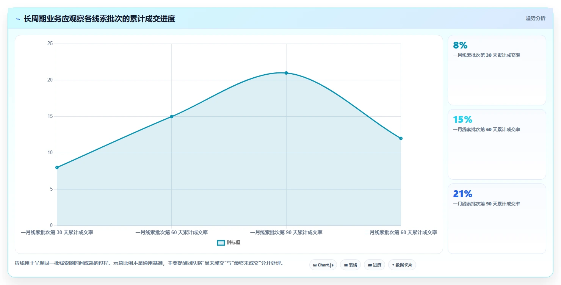Select the 进度 tag

pos(374,265)
